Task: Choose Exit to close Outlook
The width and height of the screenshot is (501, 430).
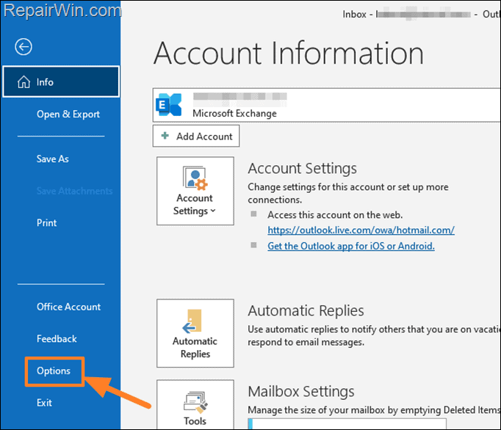Action: pyautogui.click(x=44, y=403)
